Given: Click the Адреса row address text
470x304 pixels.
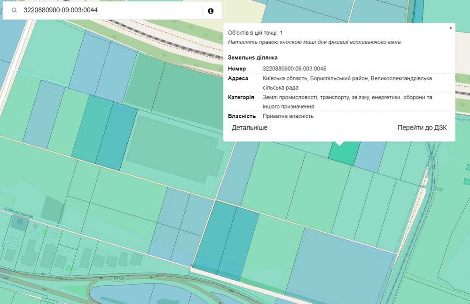Looking at the screenshot, I should 347,82.
